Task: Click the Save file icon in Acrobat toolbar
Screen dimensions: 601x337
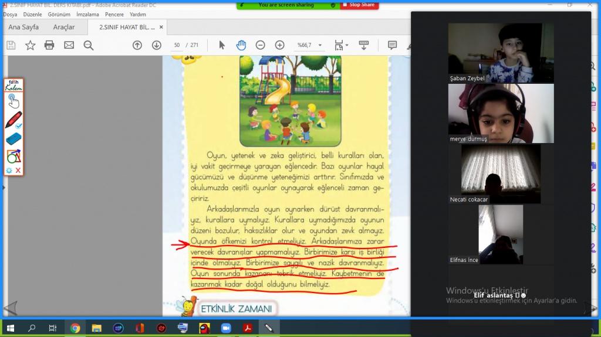Action: 11,45
